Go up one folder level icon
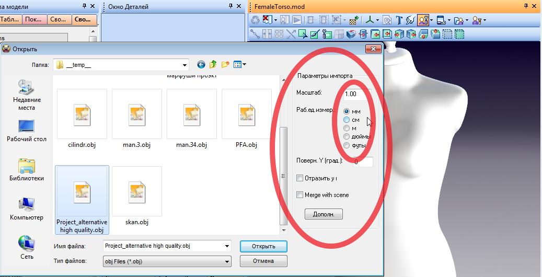 click(x=213, y=64)
